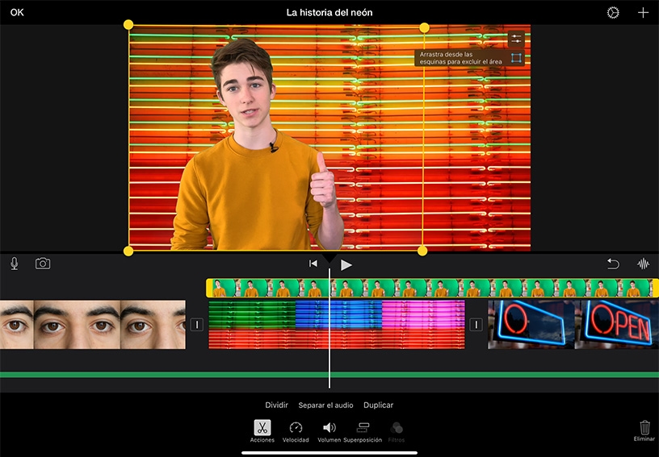
Task: Click top-right yellow mask corner handle
Action: point(425,27)
